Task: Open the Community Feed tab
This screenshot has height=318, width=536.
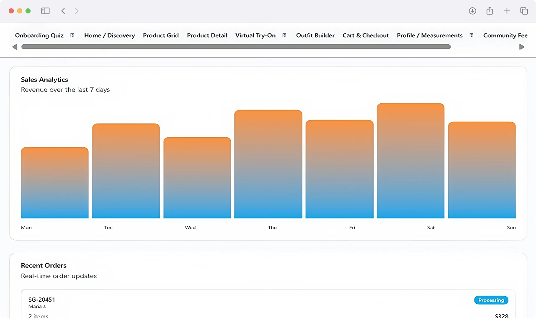Action: [505, 36]
